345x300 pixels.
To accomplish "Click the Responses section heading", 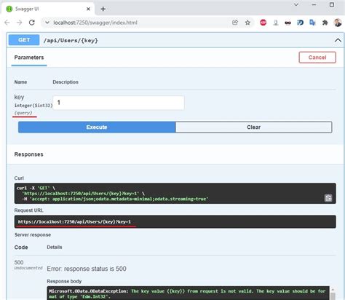I will tap(28, 154).
